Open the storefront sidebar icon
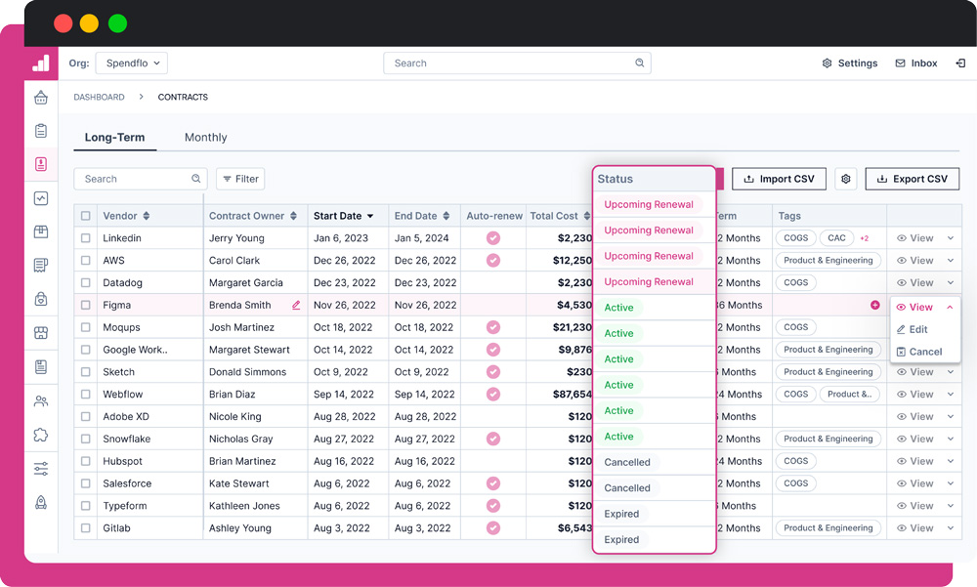The image size is (977, 587). [x=41, y=333]
